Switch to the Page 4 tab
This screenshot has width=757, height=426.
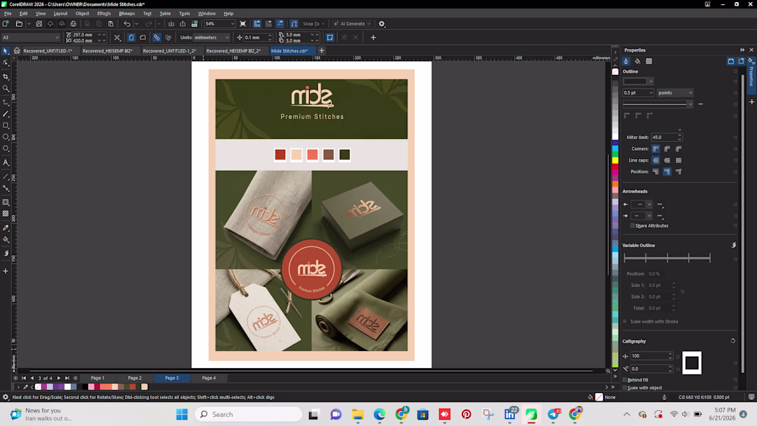pyautogui.click(x=209, y=379)
